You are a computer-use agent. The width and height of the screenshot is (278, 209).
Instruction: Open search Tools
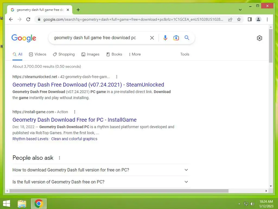[185, 54]
